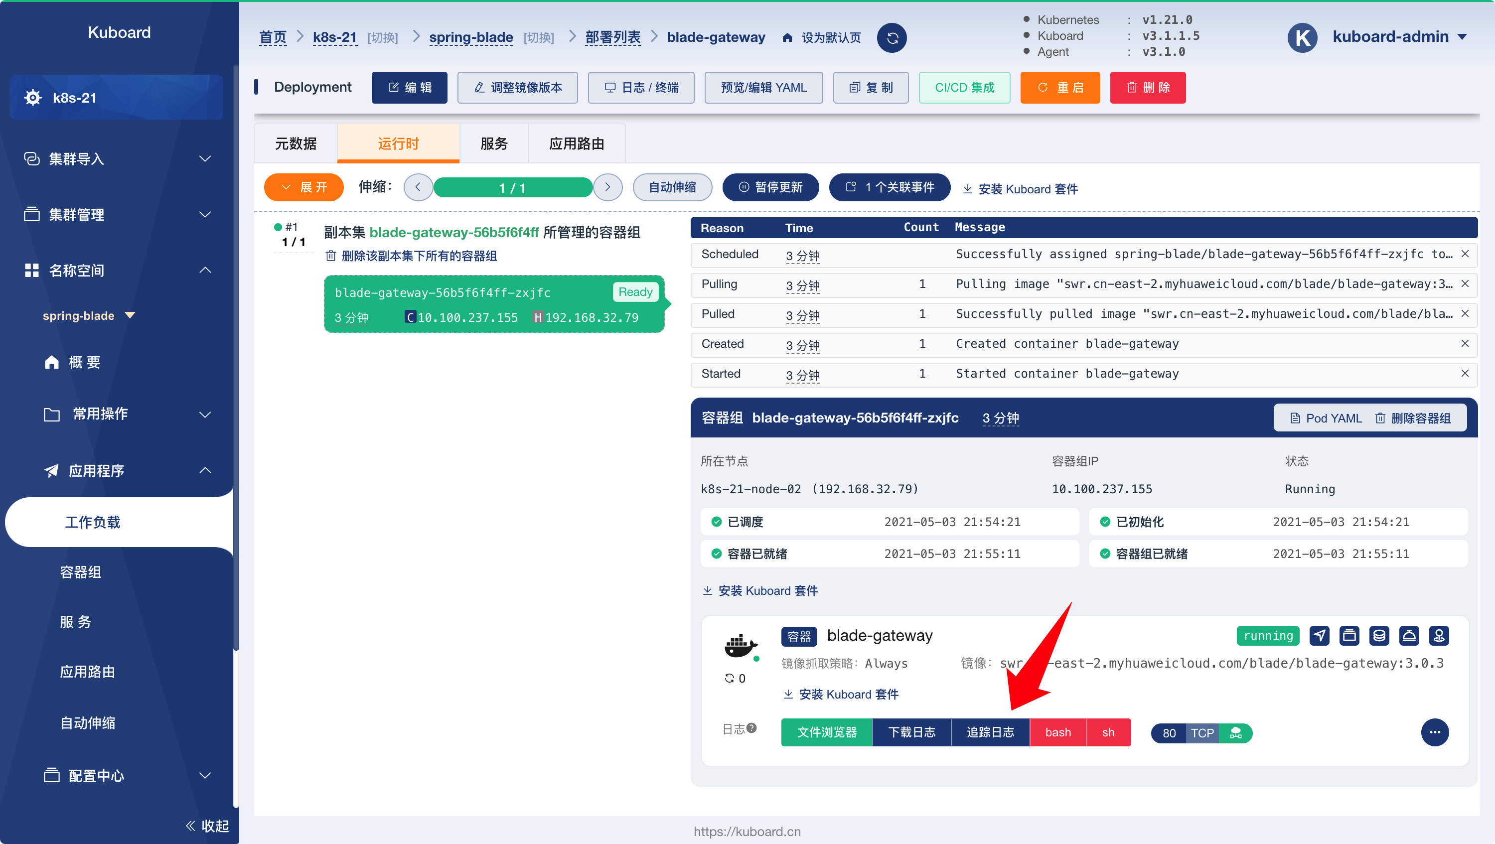Click the paper-plane icon next to running
Image resolution: width=1495 pixels, height=844 pixels.
[x=1319, y=636]
